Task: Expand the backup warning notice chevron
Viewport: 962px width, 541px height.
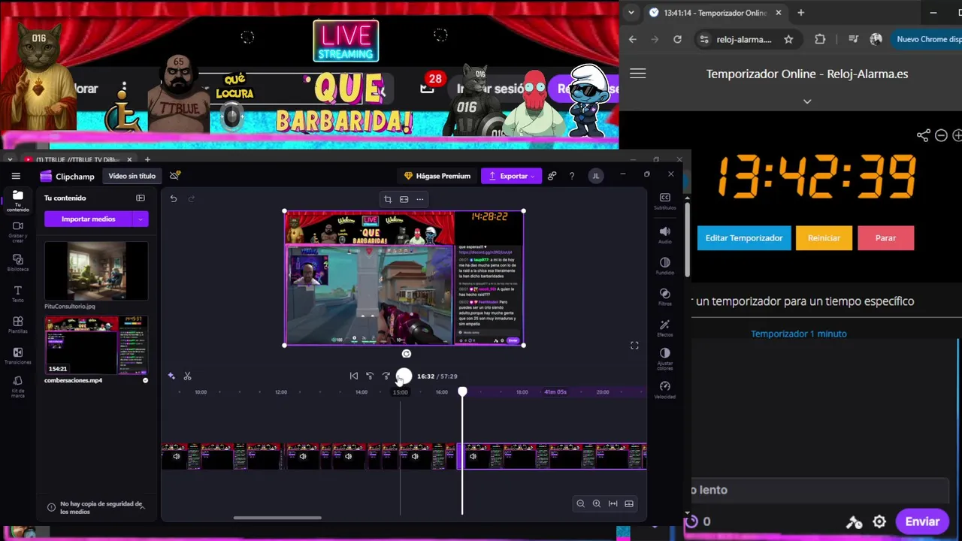Action: [x=142, y=507]
